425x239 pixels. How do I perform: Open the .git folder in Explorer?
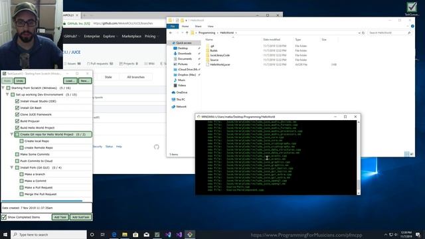coord(212,46)
